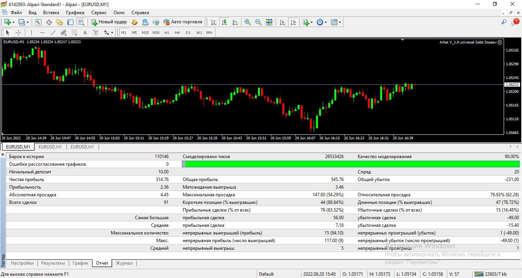Select the M15 timeframe
Image resolution: width=522 pixels, height=278 pixels.
145,32
